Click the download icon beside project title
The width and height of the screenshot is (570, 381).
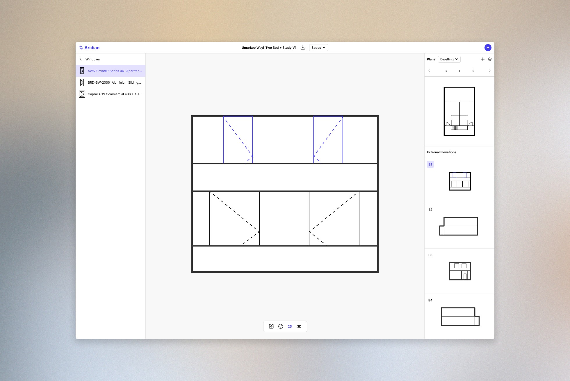point(303,48)
